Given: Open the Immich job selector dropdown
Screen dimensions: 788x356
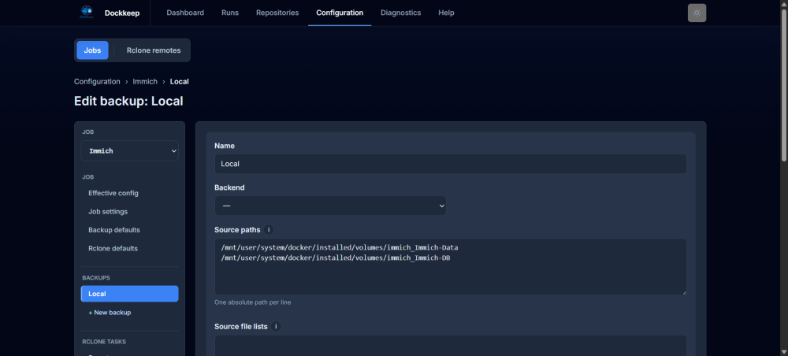Looking at the screenshot, I should [x=130, y=150].
